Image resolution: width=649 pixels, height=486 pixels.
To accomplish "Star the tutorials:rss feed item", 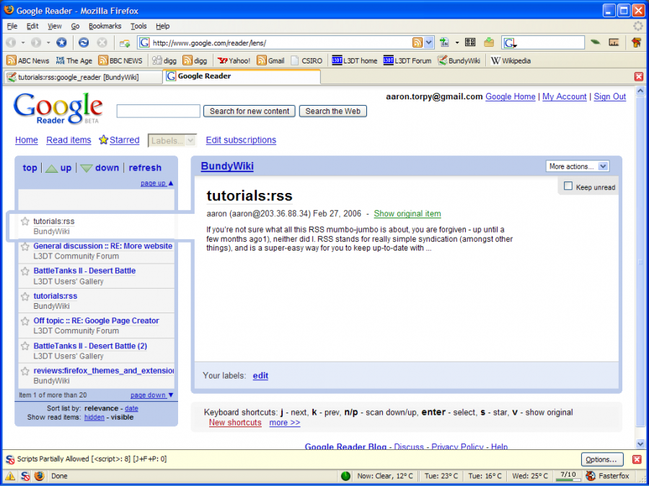I will (x=25, y=222).
